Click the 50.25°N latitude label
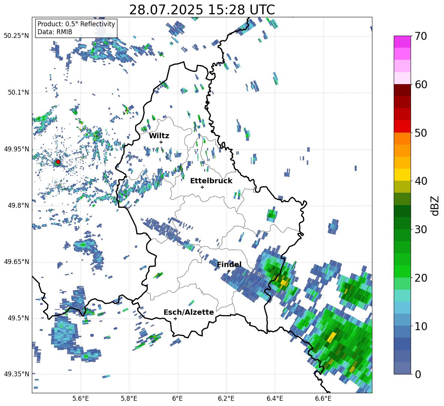 coord(16,36)
